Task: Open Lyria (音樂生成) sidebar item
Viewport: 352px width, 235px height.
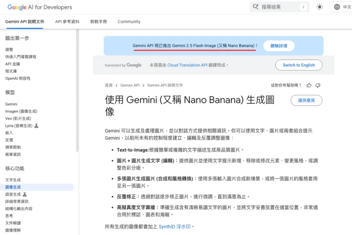Action: (19, 126)
